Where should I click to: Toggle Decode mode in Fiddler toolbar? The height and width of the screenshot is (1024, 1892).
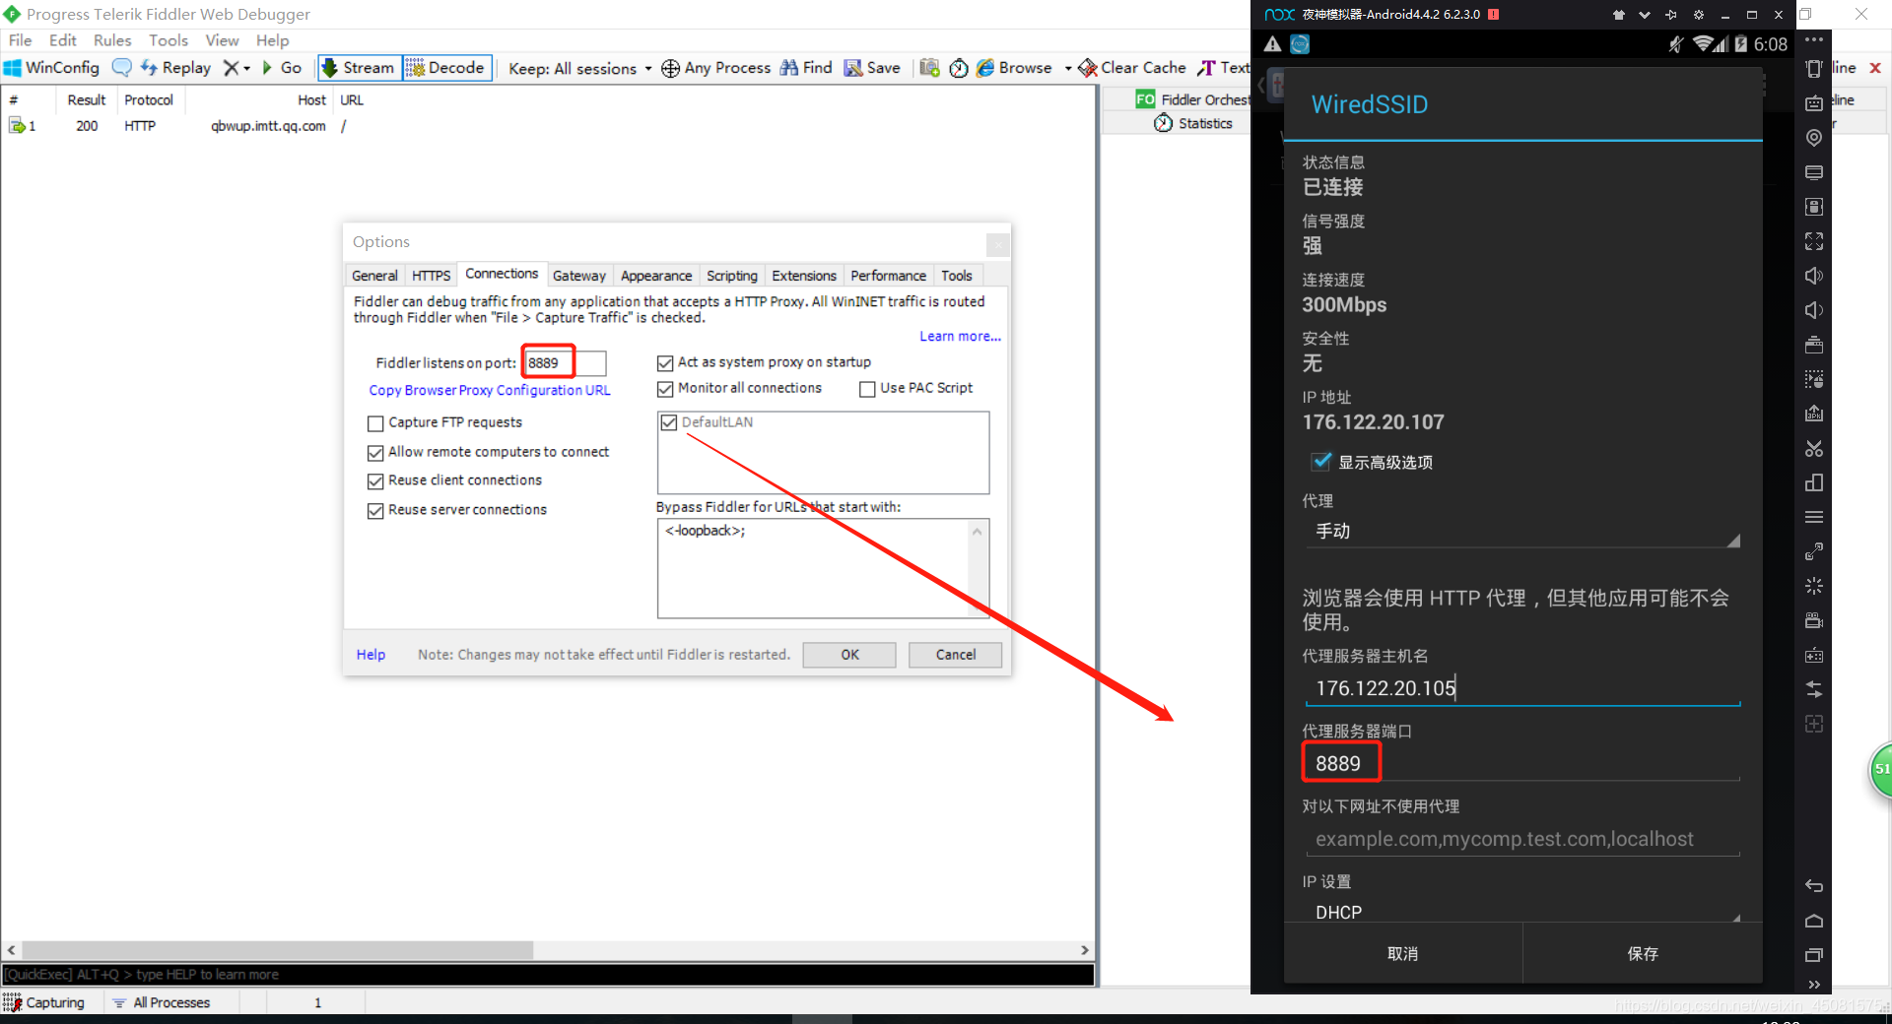click(446, 68)
